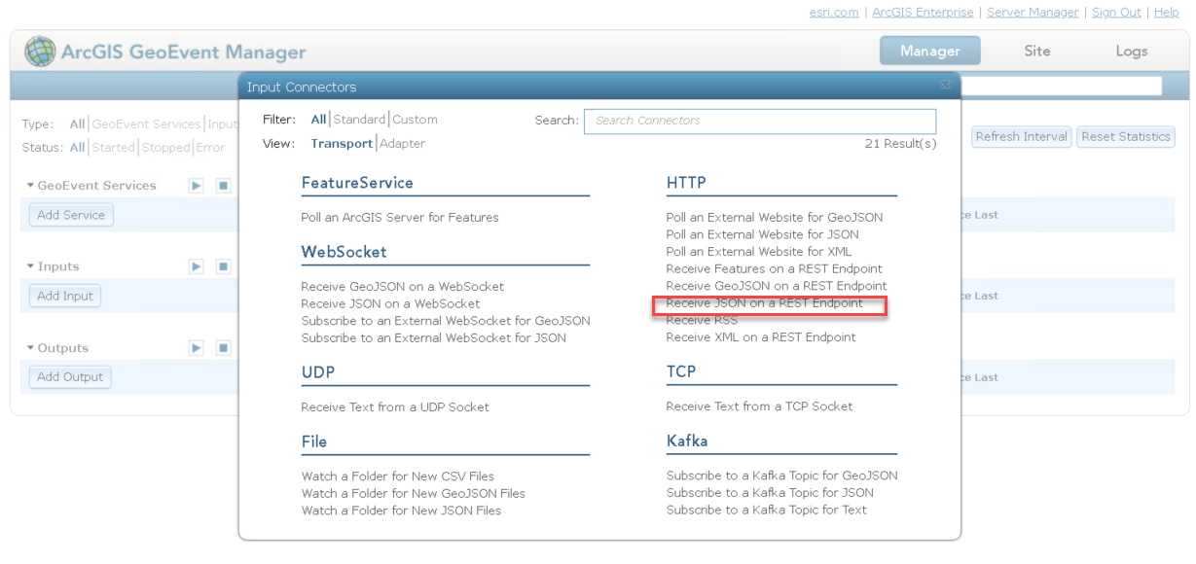The width and height of the screenshot is (1196, 564).
Task: Switch to the Site tab
Action: tap(1037, 51)
